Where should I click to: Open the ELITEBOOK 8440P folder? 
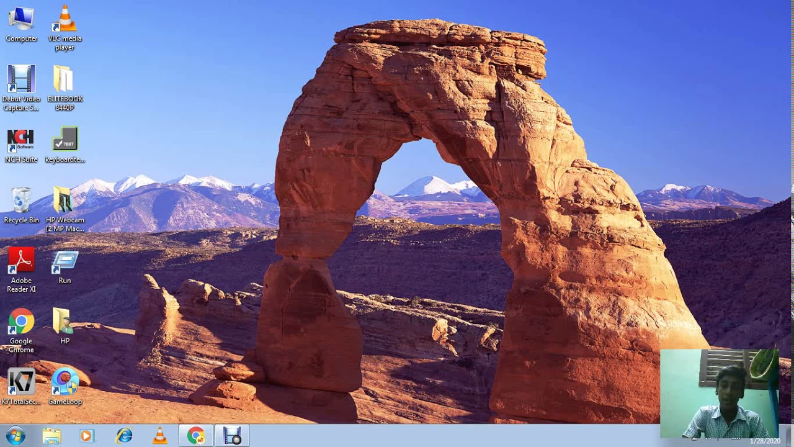tap(65, 88)
